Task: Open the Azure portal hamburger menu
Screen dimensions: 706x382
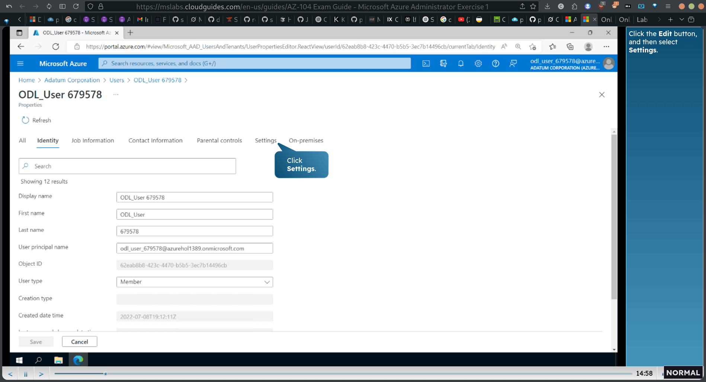Action: click(x=20, y=64)
